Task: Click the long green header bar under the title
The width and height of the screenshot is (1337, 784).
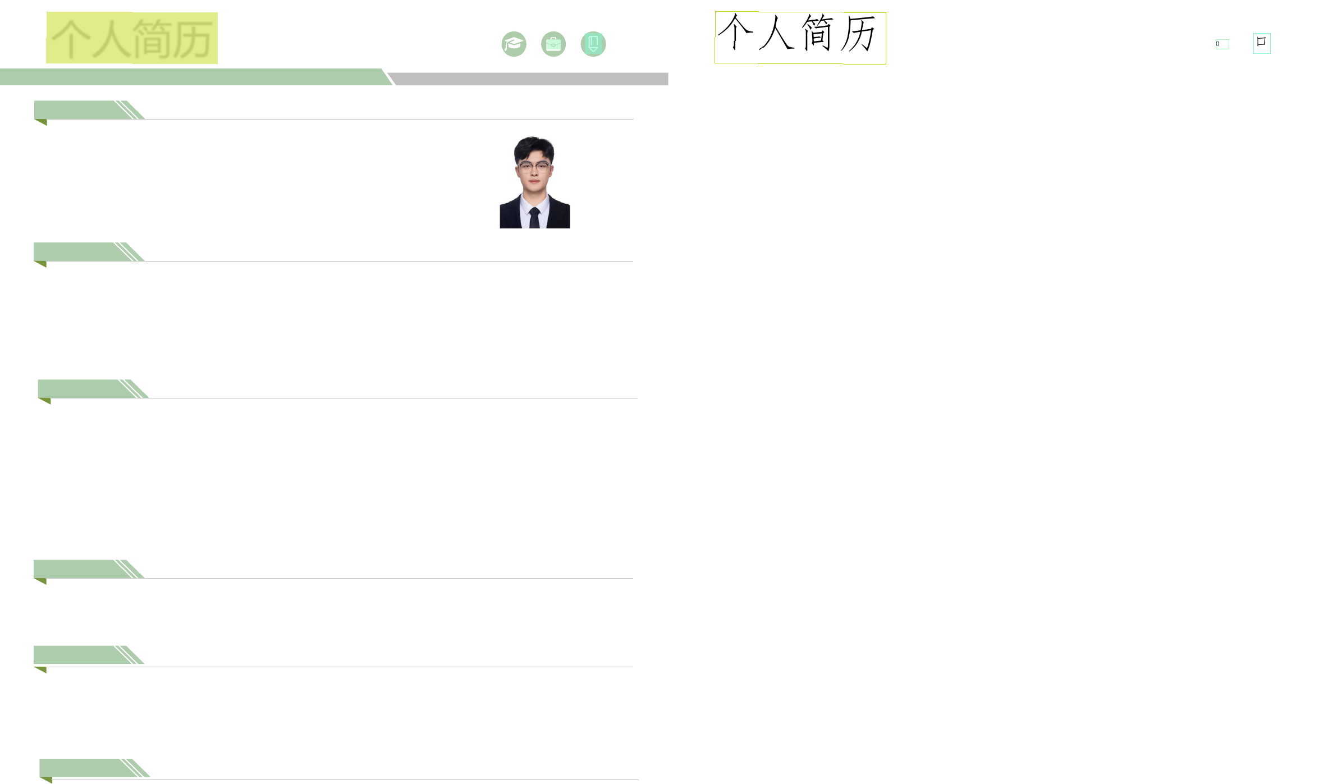Action: [x=191, y=77]
